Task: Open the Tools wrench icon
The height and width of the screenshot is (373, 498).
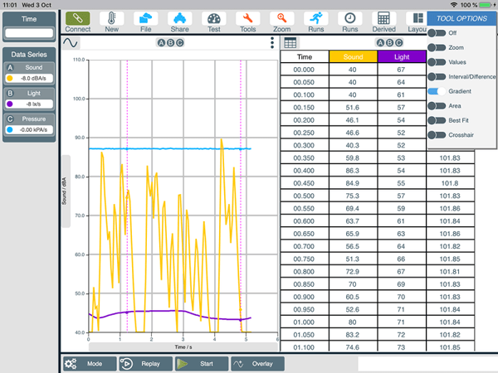Action: click(247, 17)
